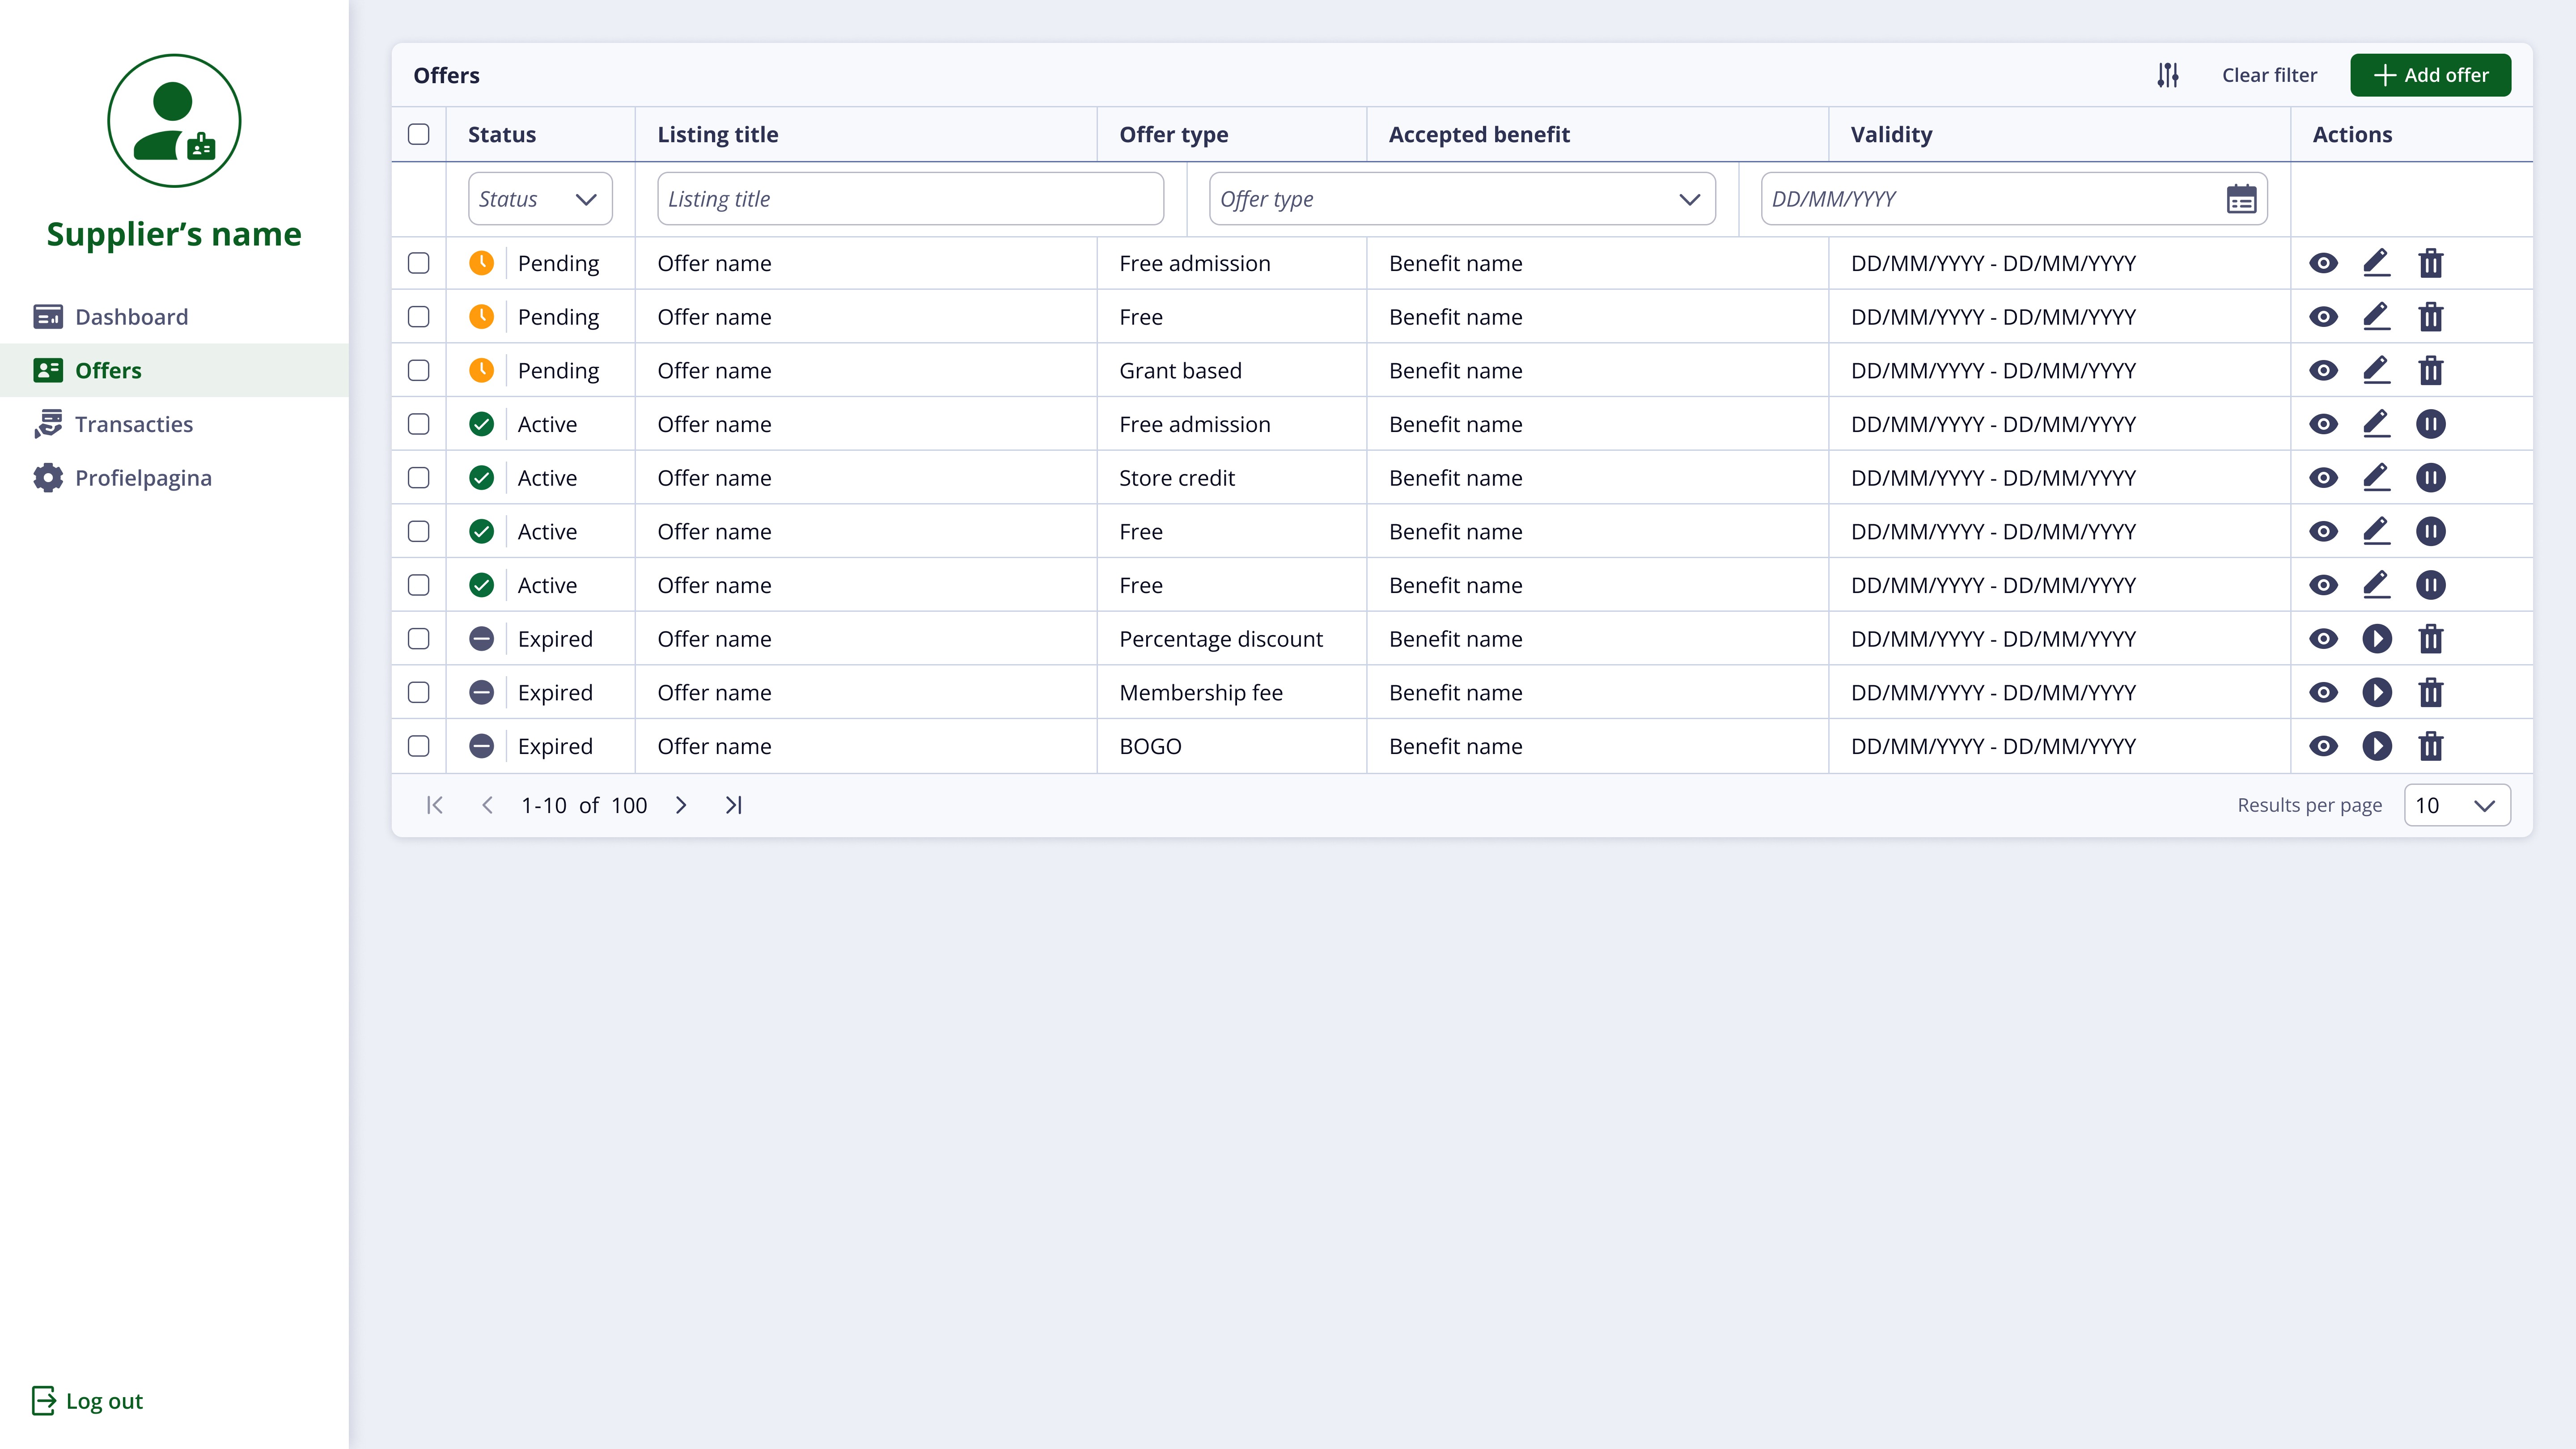The height and width of the screenshot is (1449, 2576).
Task: Open the Status filter dropdown
Action: [x=539, y=199]
